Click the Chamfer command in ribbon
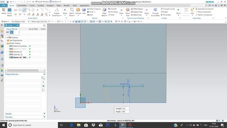The width and height of the screenshot is (227, 128). (x=112, y=9)
